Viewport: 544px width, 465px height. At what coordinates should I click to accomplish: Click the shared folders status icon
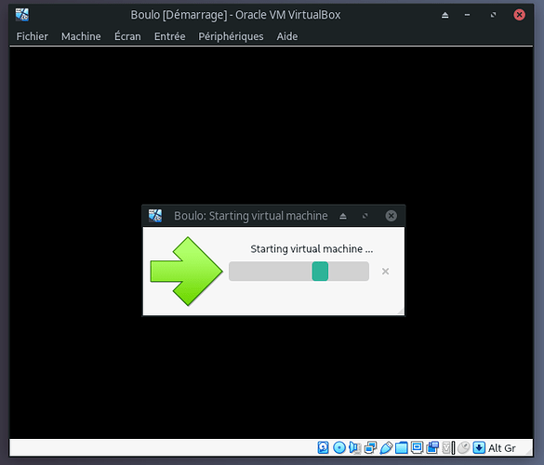tap(402, 447)
